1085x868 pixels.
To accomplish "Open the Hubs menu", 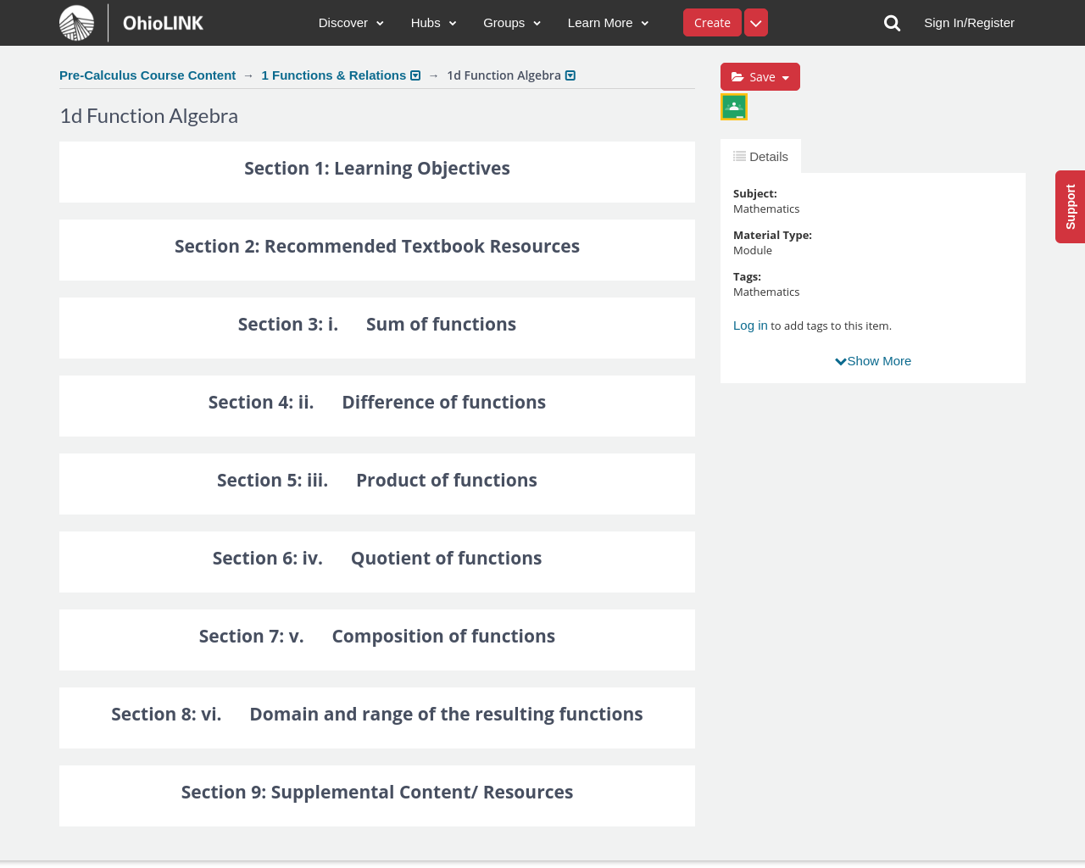I will pyautogui.click(x=433, y=23).
